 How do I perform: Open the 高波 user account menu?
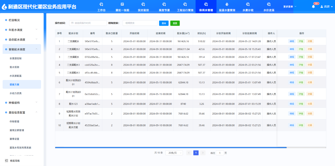tap(326, 7)
